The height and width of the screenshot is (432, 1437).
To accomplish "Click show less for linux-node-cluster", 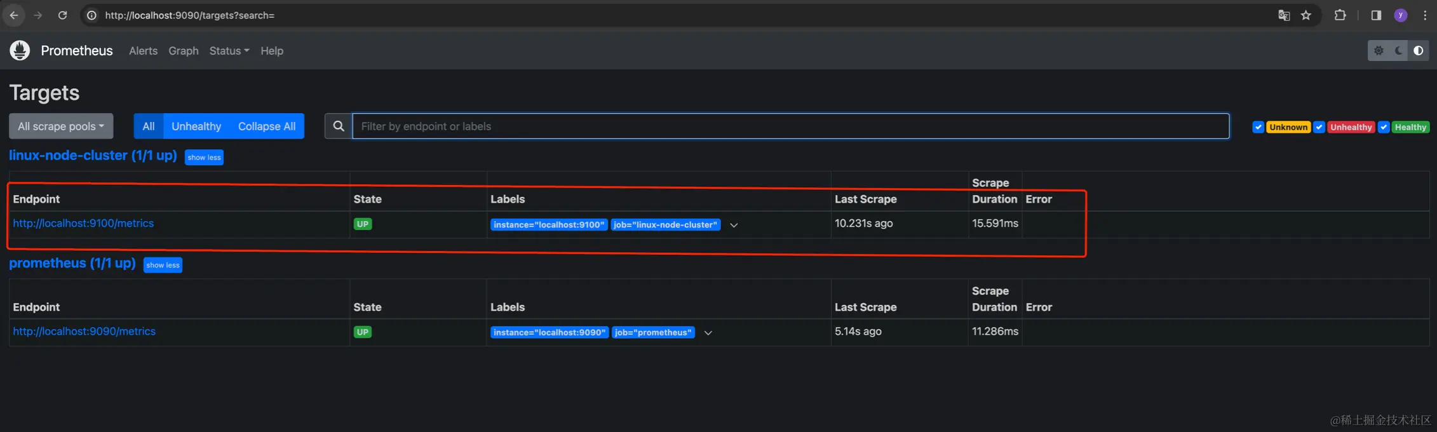I will 204,157.
